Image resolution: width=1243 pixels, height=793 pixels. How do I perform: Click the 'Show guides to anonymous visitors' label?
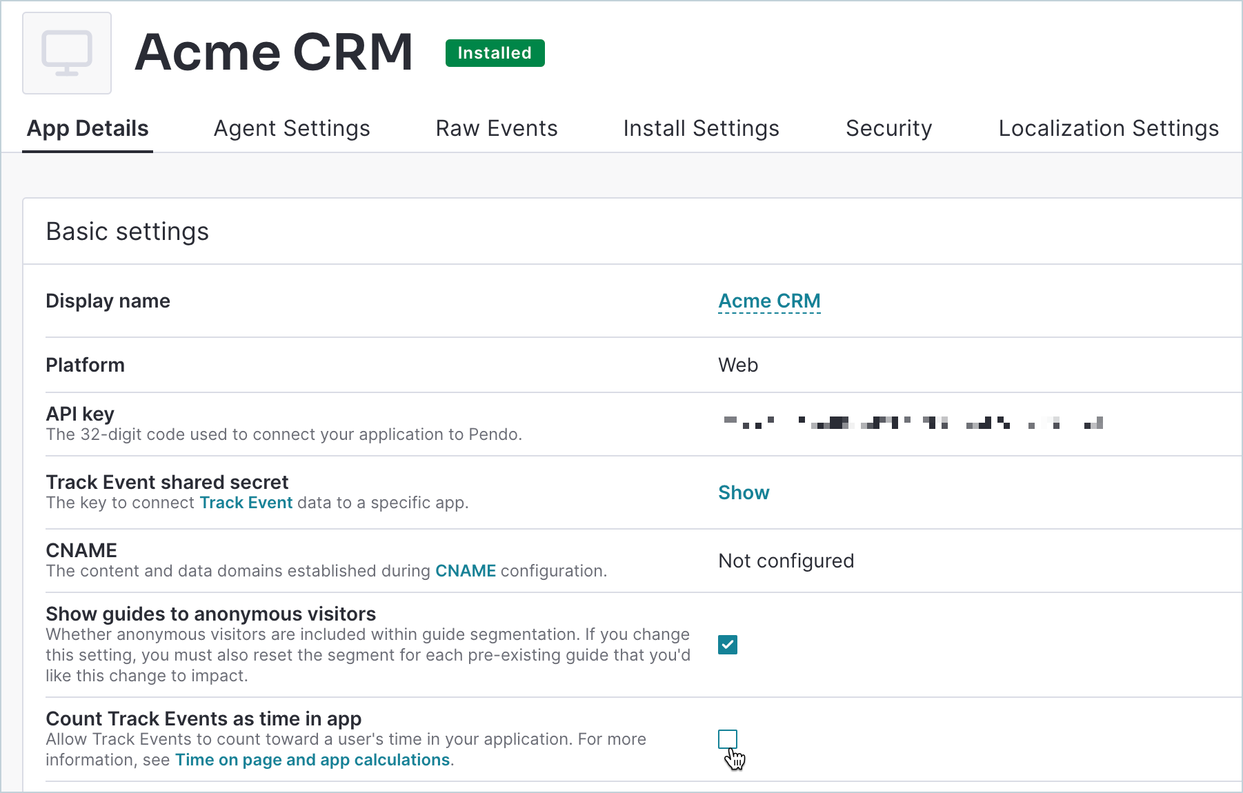211,614
